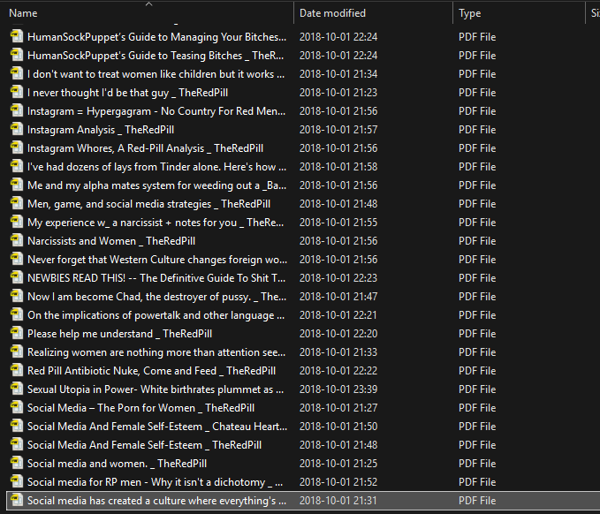Click PDF icon of Social media for RP men
Viewport: 600px width, 514px height.
point(17,481)
